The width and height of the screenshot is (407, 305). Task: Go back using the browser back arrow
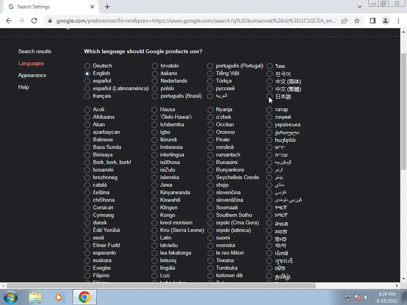(x=9, y=21)
